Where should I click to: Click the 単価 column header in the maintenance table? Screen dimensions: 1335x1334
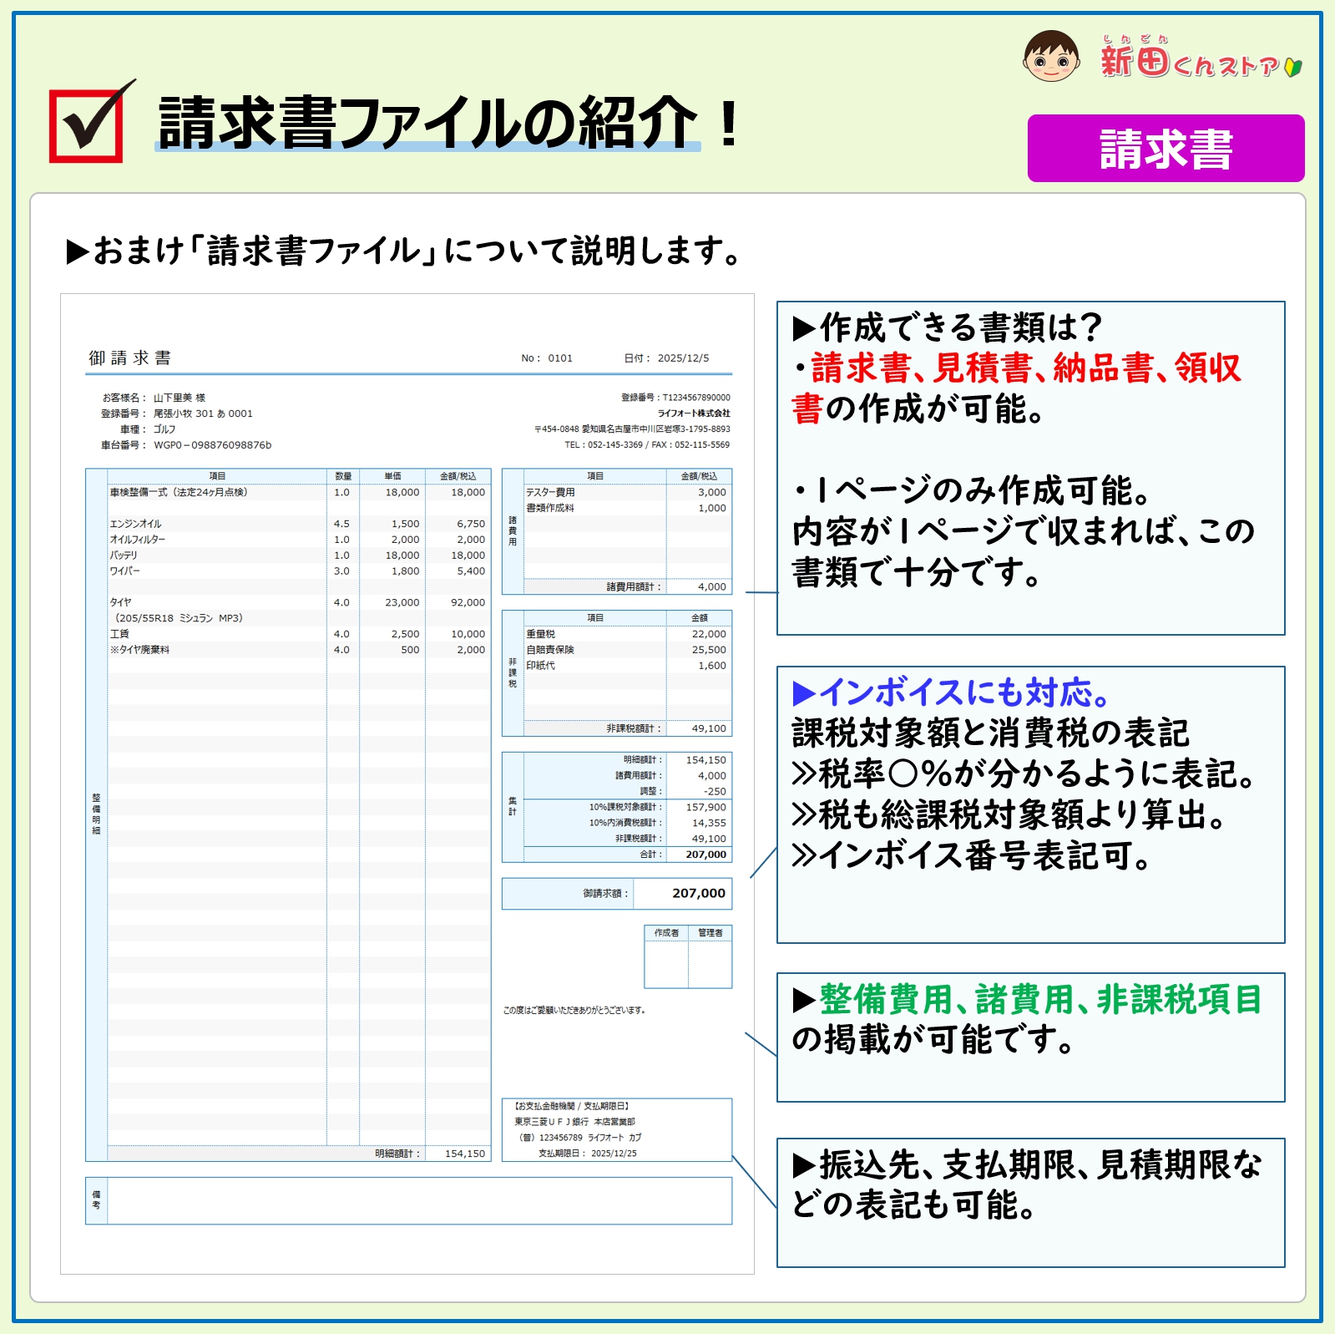coord(392,476)
